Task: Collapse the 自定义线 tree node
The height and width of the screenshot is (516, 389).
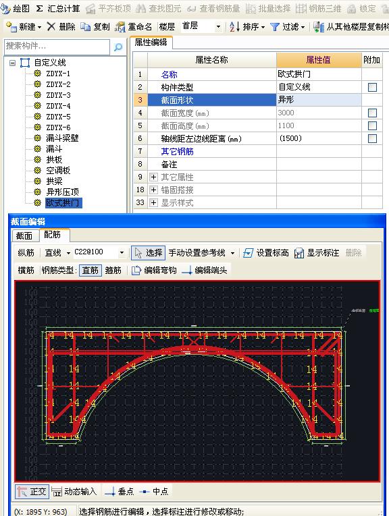Action: [x=13, y=63]
